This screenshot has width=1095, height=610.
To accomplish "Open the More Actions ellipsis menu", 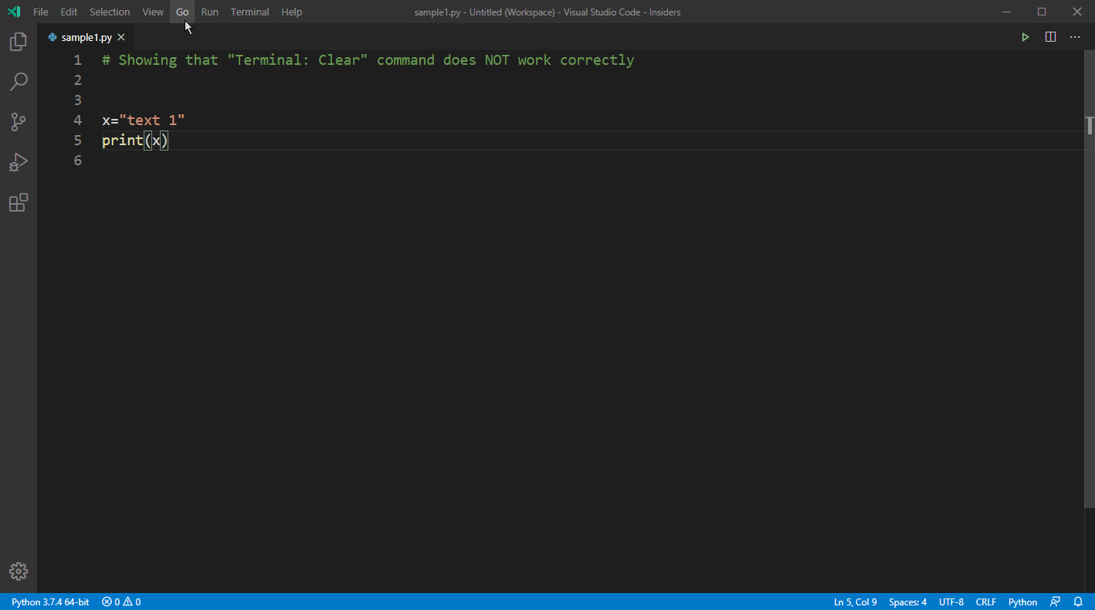I will (x=1075, y=37).
